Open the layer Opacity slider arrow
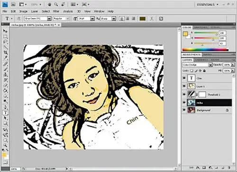This screenshot has height=172, width=237. [x=233, y=65]
